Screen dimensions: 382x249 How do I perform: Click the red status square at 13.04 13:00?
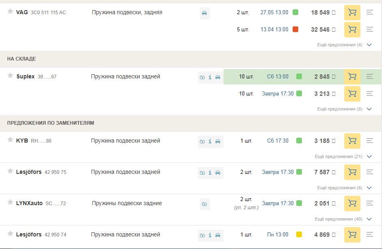coord(295,29)
